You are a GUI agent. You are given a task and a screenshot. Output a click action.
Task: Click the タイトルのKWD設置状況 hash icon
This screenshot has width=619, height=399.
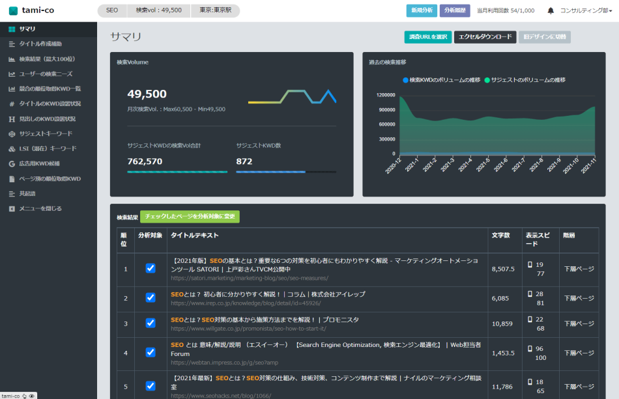[12, 103]
